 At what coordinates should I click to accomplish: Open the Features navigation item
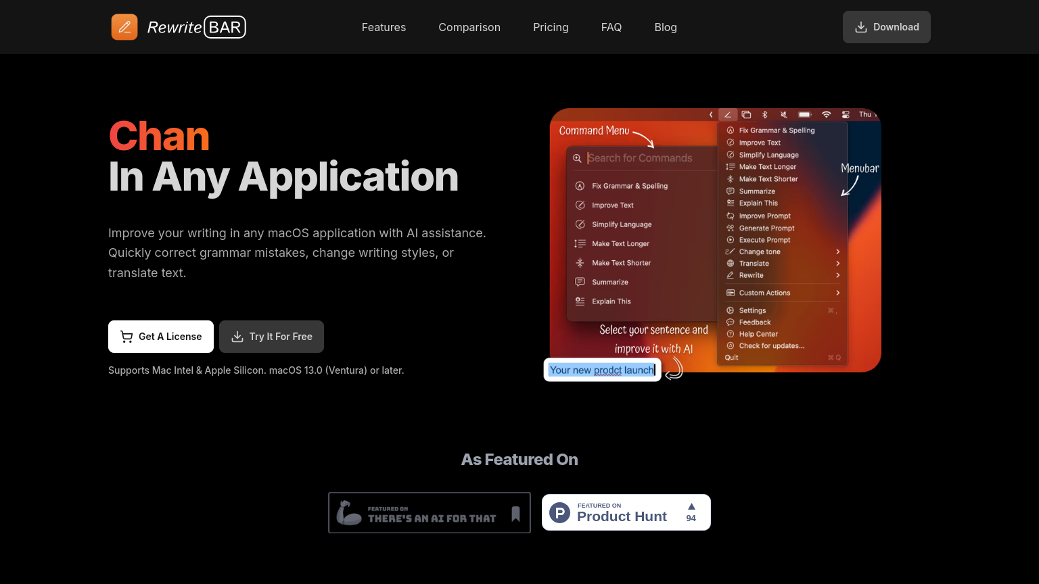click(x=384, y=27)
